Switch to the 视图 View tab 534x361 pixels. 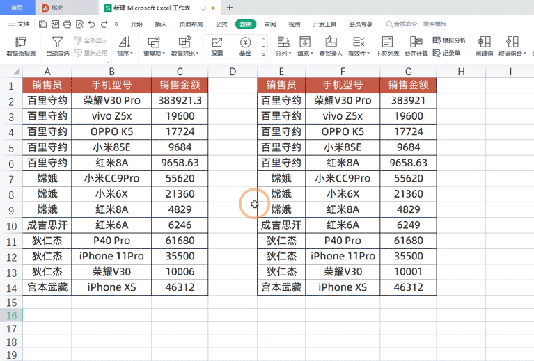click(x=295, y=24)
